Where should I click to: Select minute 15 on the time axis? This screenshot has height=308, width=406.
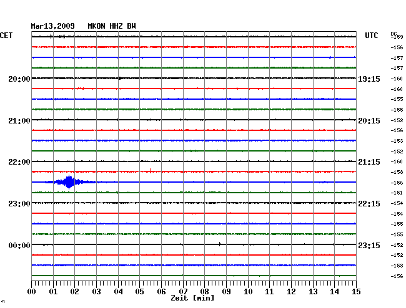click(x=356, y=291)
